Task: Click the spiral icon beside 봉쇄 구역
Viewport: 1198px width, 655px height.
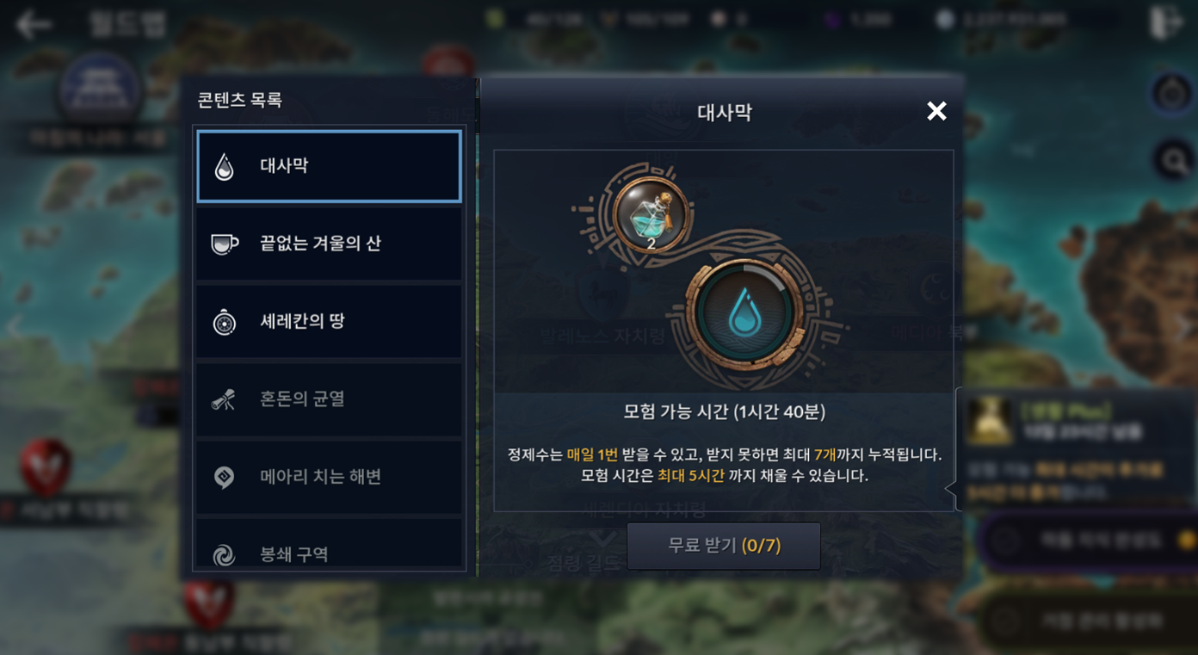Action: pos(225,555)
